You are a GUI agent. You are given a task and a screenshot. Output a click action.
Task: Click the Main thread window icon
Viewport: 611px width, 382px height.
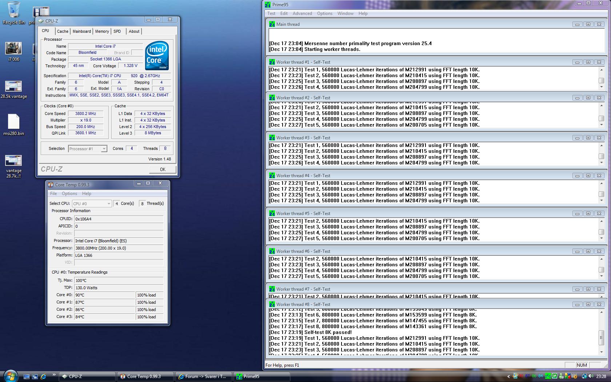point(272,24)
